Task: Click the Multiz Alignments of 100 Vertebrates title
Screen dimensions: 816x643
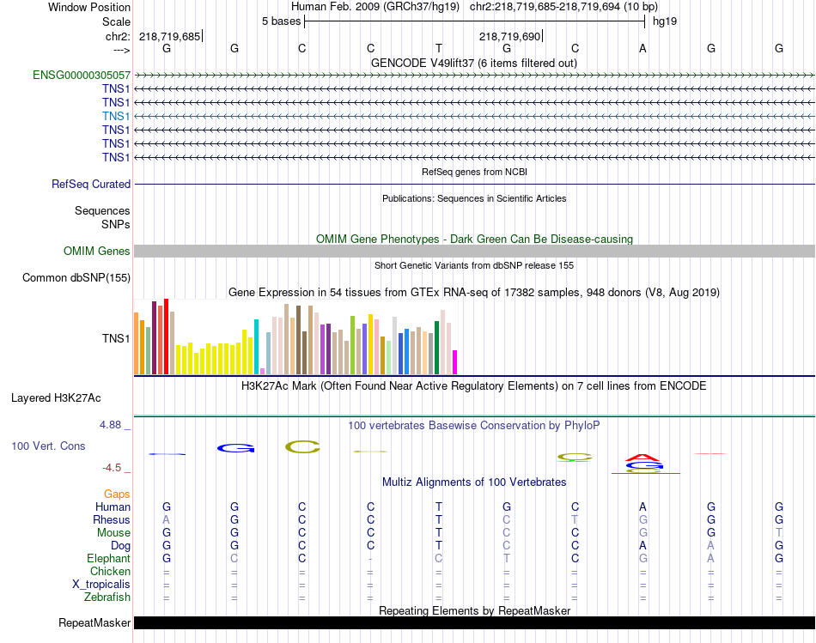Action: pyautogui.click(x=474, y=482)
